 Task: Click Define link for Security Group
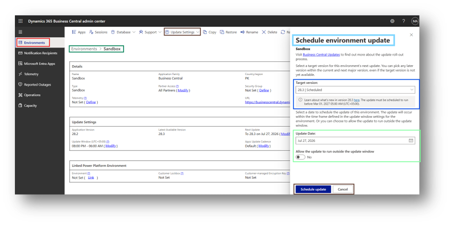pos(264,90)
